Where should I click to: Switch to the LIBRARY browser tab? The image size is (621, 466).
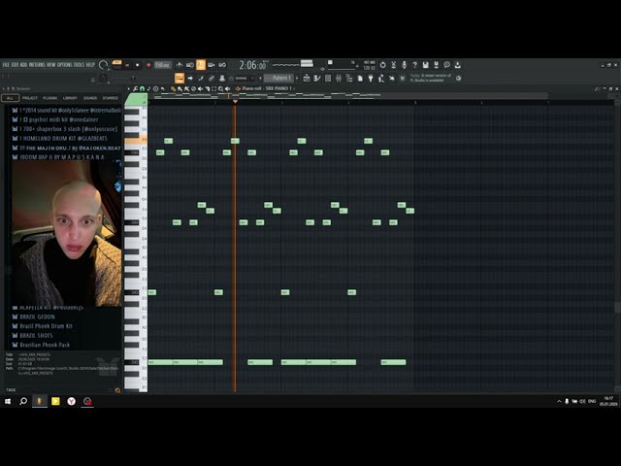click(x=70, y=98)
